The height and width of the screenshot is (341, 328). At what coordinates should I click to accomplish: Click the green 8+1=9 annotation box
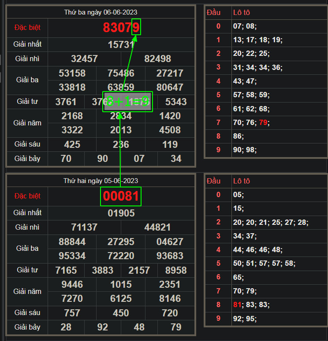(x=127, y=102)
